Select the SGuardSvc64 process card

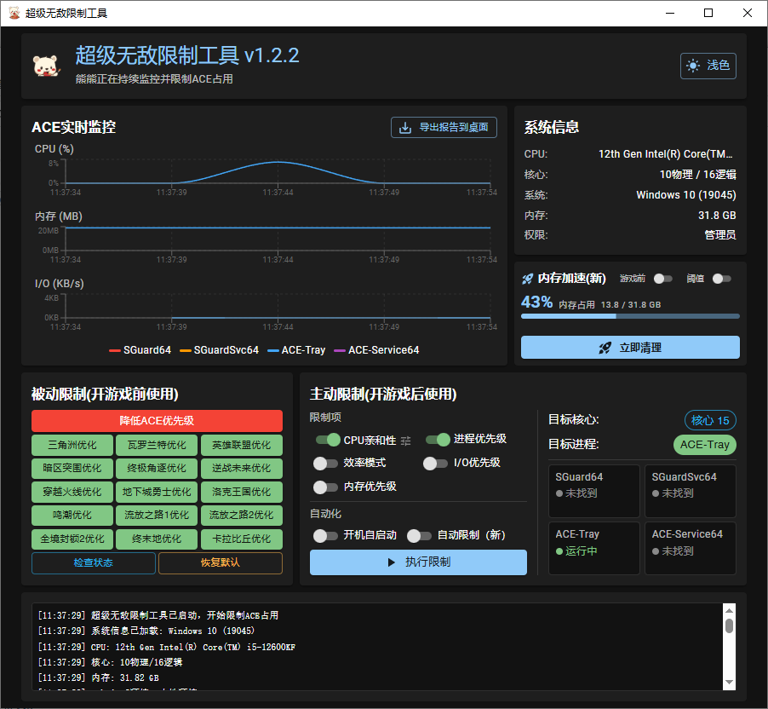[x=691, y=492]
